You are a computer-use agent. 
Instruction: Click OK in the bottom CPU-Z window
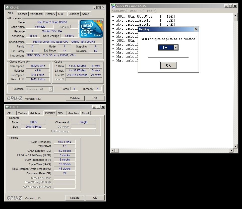pyautogui.click(x=95, y=198)
